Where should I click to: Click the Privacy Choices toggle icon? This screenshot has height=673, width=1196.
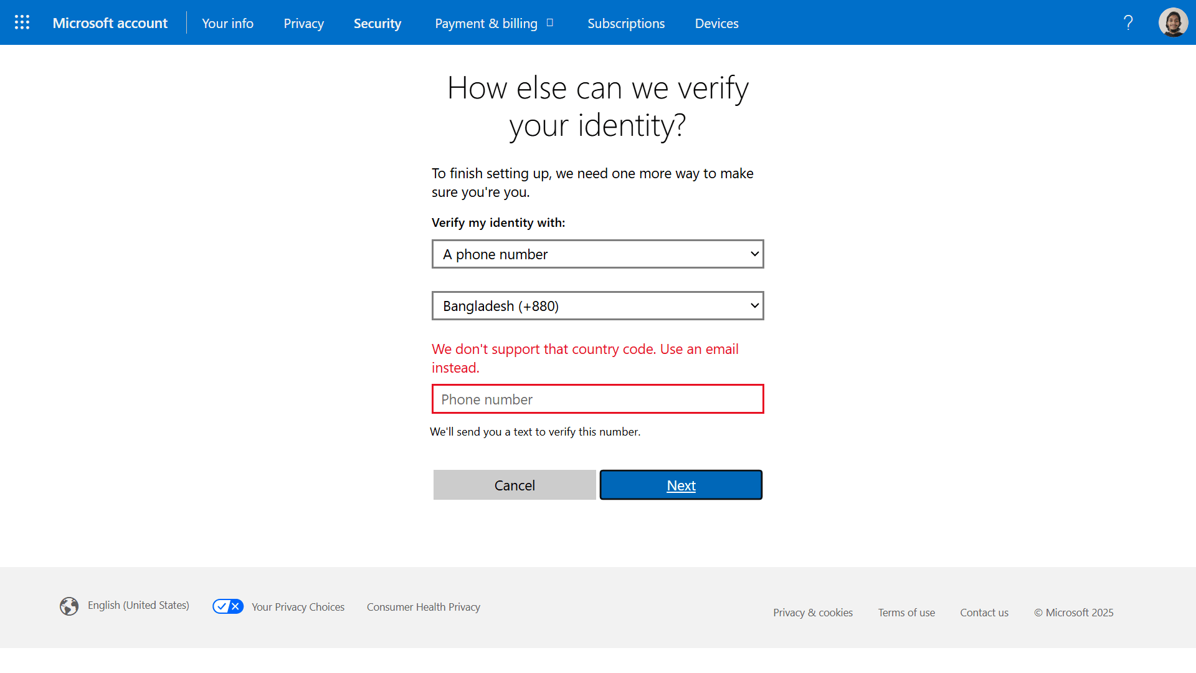228,606
